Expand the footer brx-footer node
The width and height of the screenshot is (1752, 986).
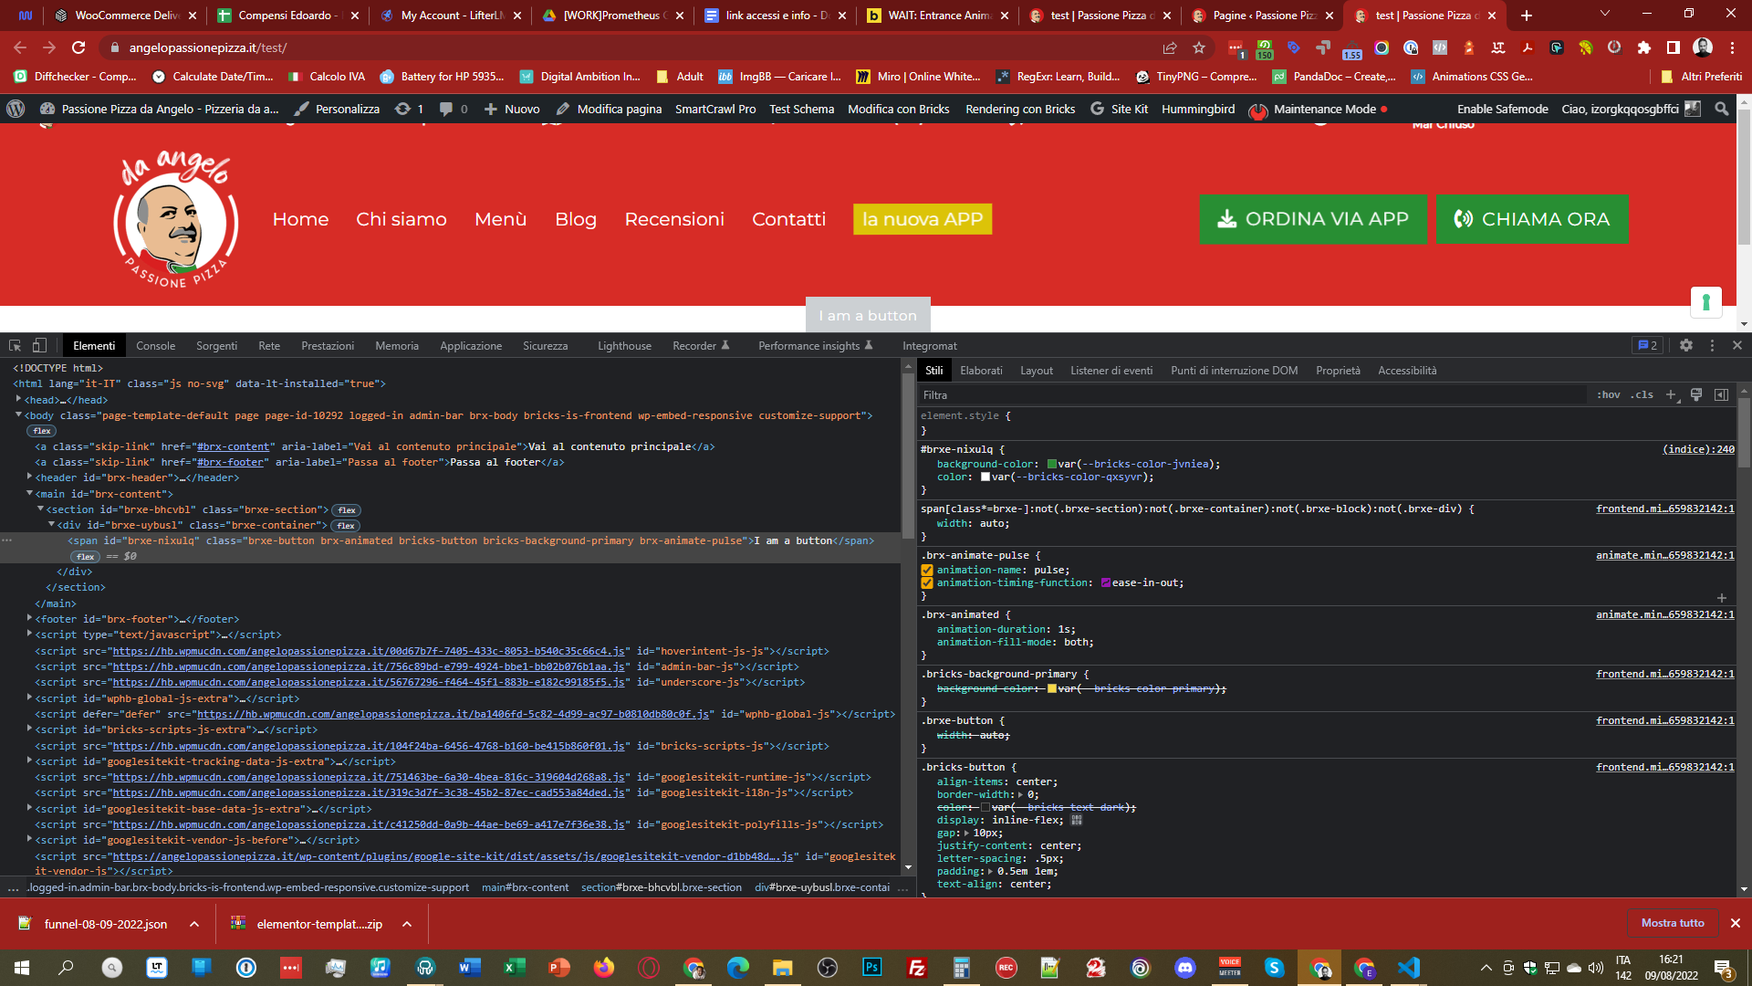(30, 619)
